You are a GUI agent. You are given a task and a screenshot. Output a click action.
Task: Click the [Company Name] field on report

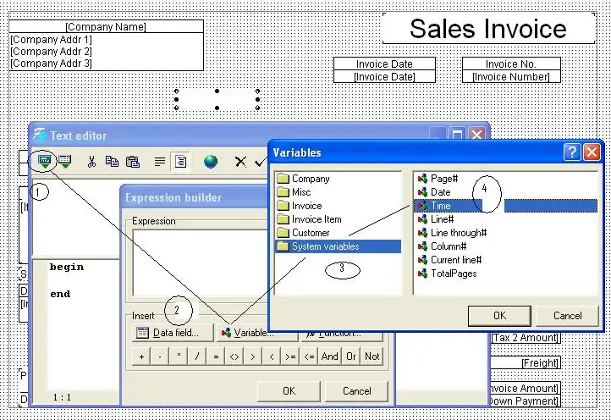click(106, 26)
